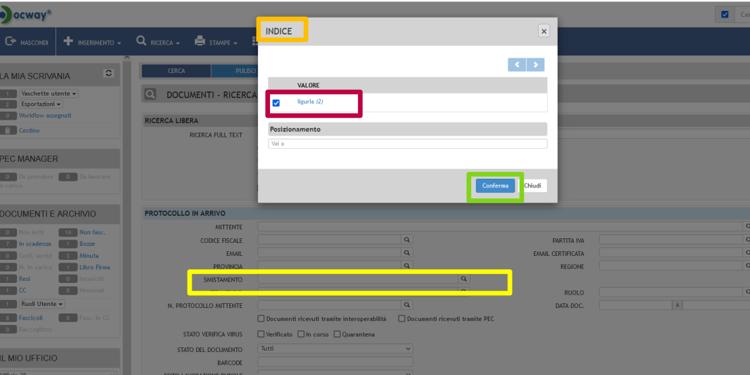Screen dimensions: 750x375
Task: Click the refresh icon in La Mia Scrivania
Action: pos(108,73)
